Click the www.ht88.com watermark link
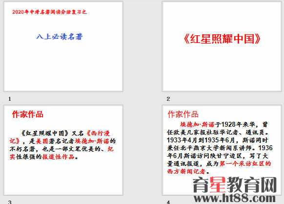 (x=235, y=198)
